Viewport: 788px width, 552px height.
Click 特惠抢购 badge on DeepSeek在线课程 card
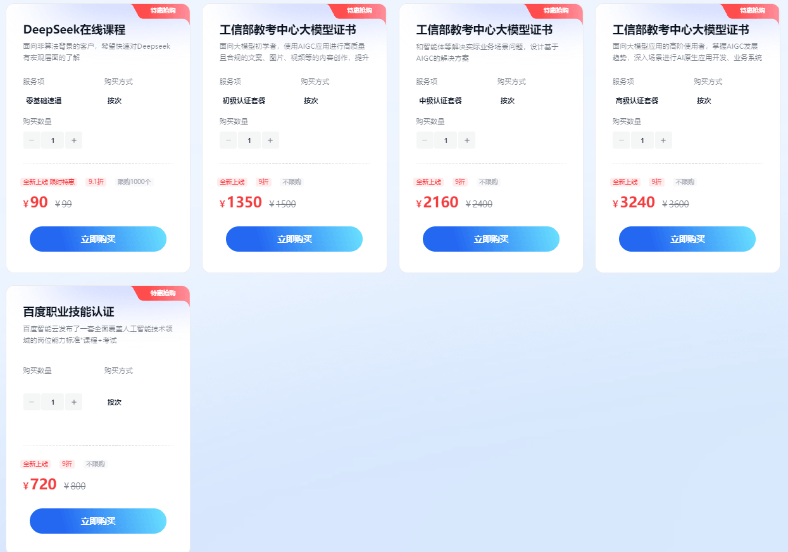163,11
